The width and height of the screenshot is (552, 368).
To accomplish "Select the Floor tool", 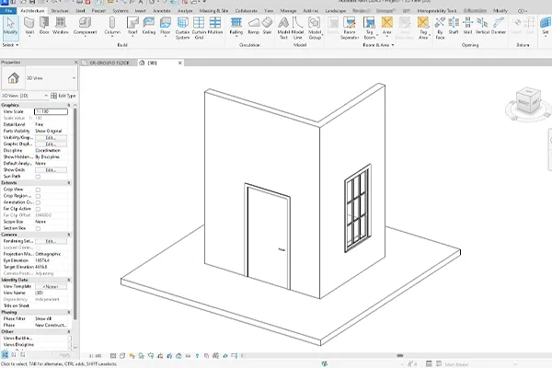I will pos(165,27).
